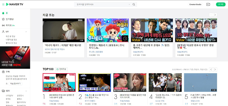
Task: Open the 스타일TV theme
Action: coord(9,96)
